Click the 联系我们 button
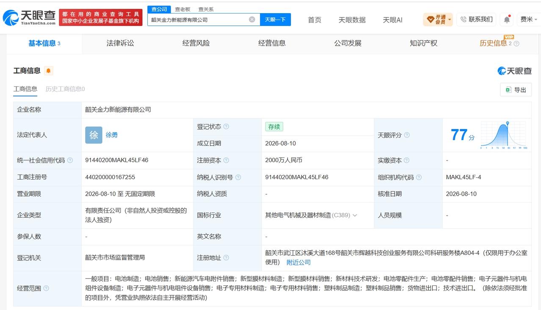The width and height of the screenshot is (541, 310). point(476,19)
